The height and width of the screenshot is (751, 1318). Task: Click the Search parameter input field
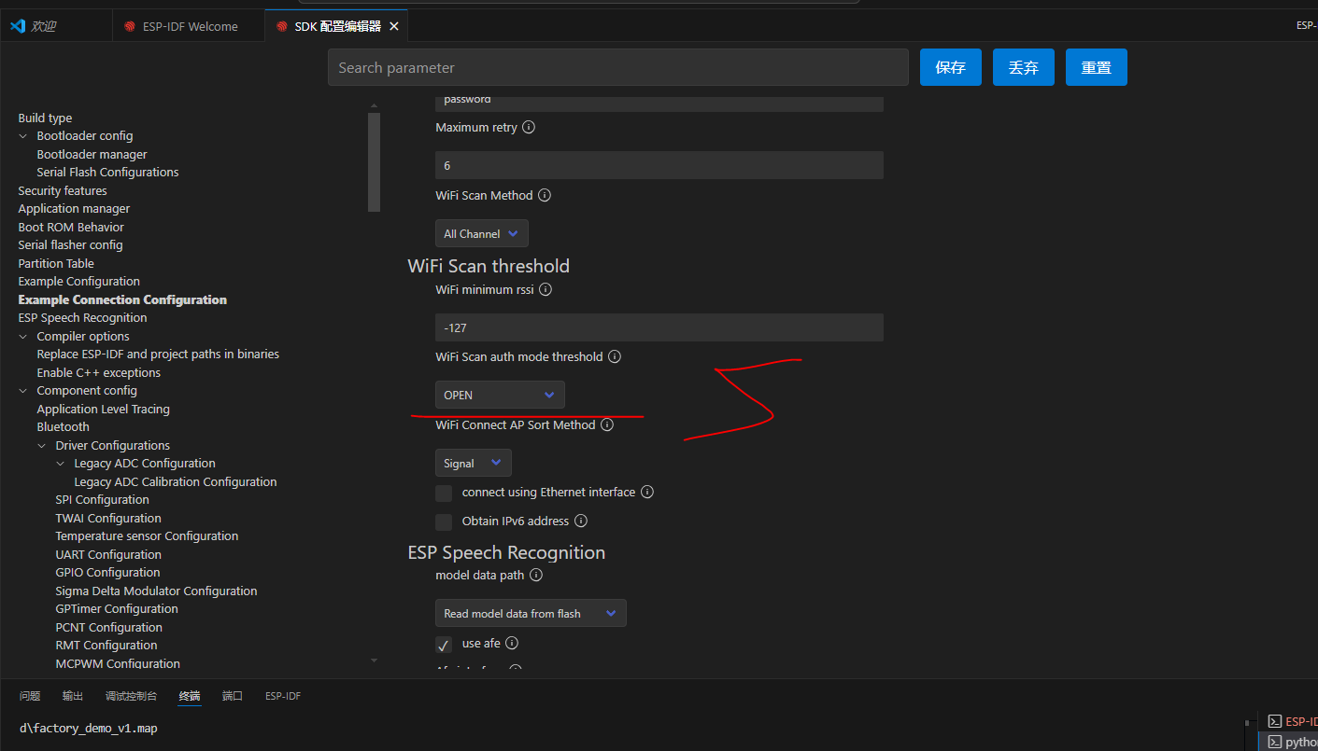617,68
